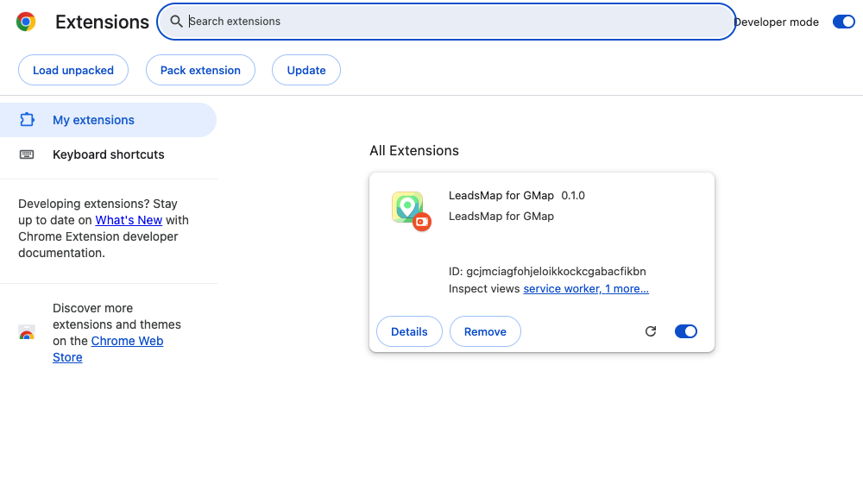
Task: Focus the Search extensions field
Action: tap(446, 22)
